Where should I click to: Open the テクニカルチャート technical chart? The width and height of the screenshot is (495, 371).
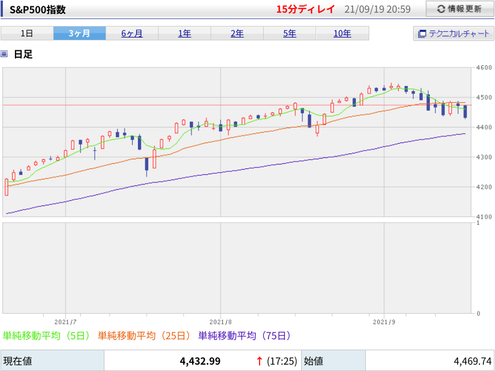click(x=453, y=33)
